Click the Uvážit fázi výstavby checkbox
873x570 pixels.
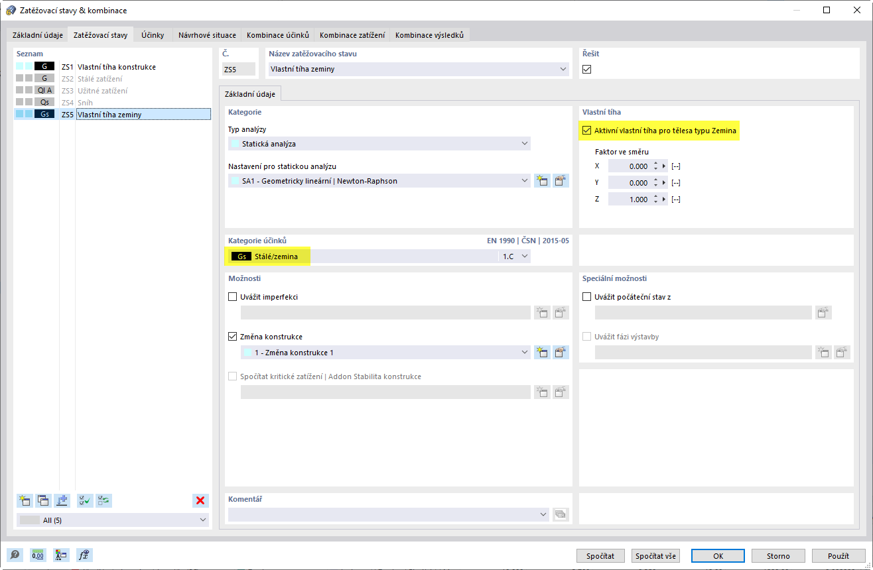pos(586,337)
